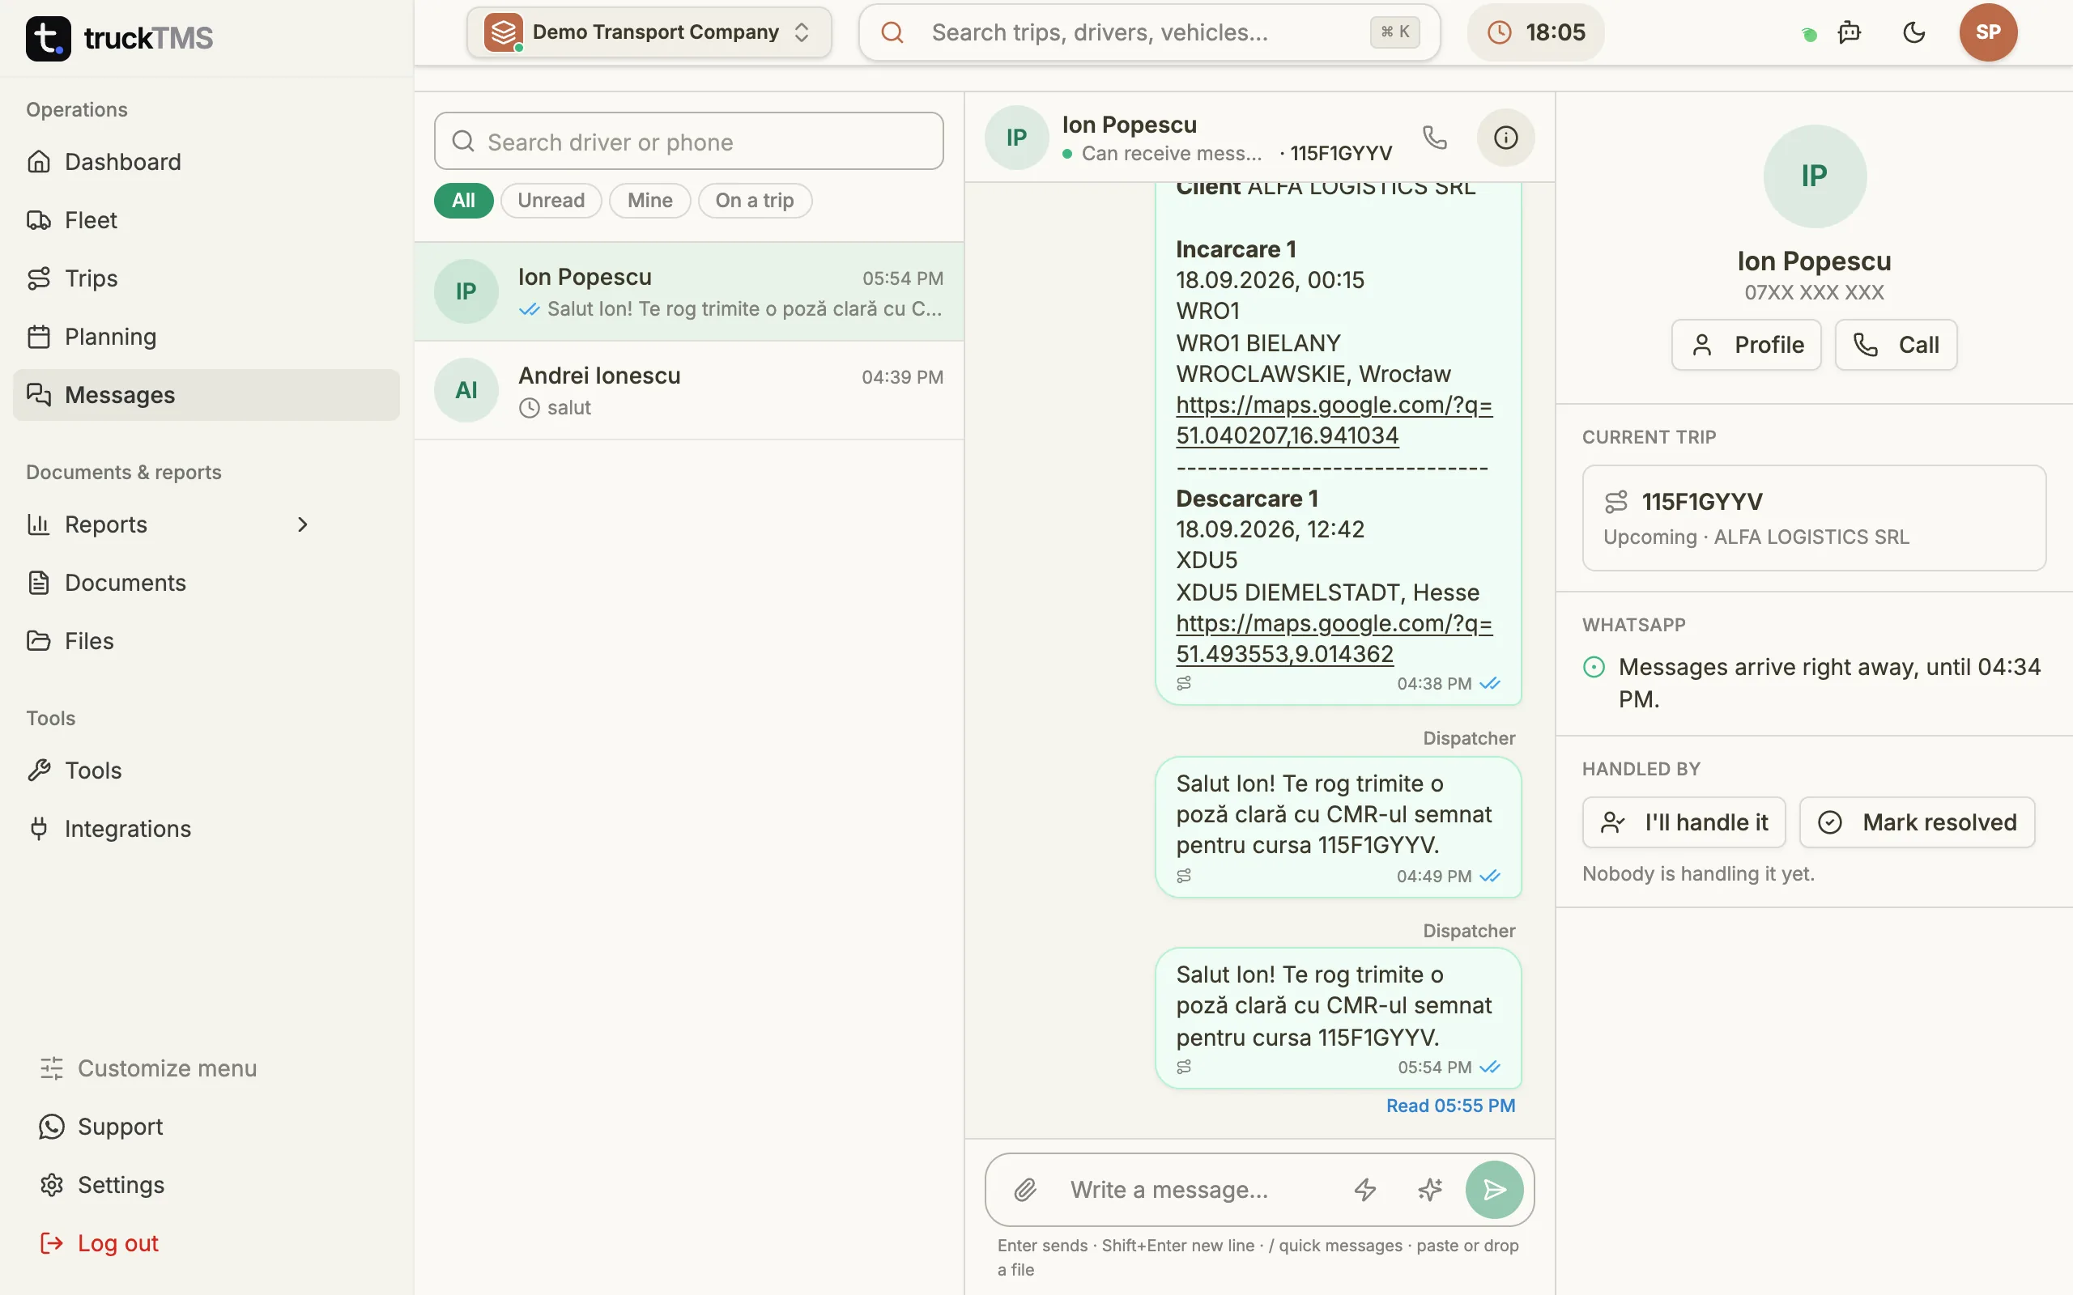
Task: Open current trip card 115F1GYYV
Action: pyautogui.click(x=1813, y=518)
